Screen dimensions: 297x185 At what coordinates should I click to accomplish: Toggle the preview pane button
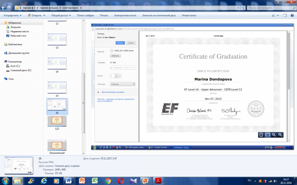285,16
